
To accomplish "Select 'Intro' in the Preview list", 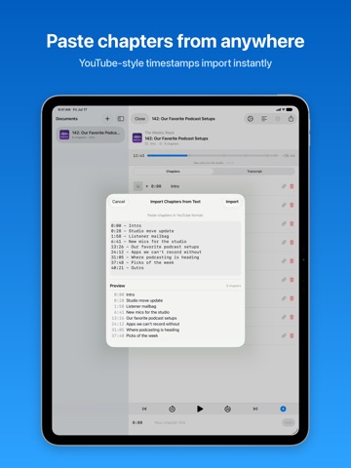I will [131, 294].
